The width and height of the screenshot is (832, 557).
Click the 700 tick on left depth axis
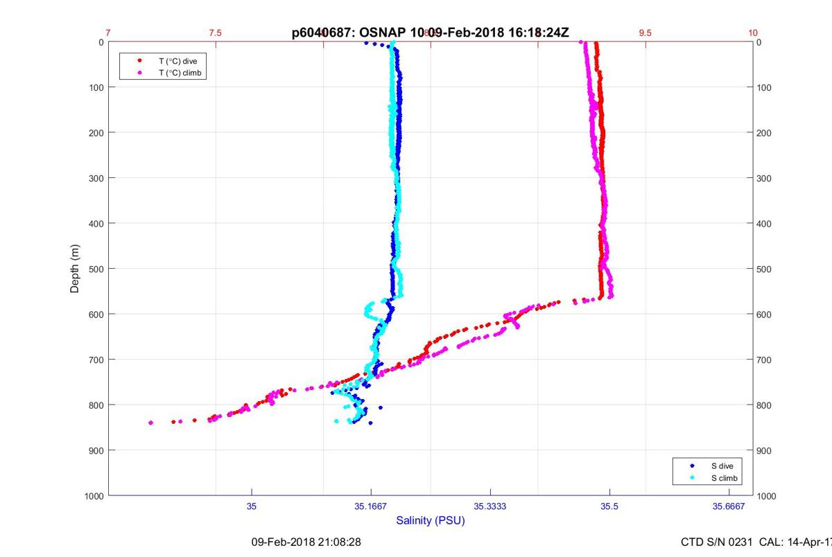[x=96, y=360]
